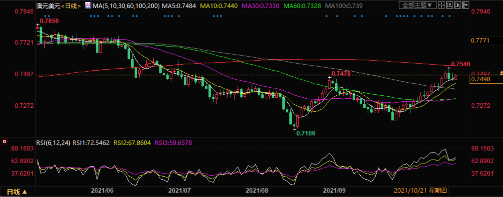
Task: Click the 澳元美元 symbol title
Action: tap(49, 6)
